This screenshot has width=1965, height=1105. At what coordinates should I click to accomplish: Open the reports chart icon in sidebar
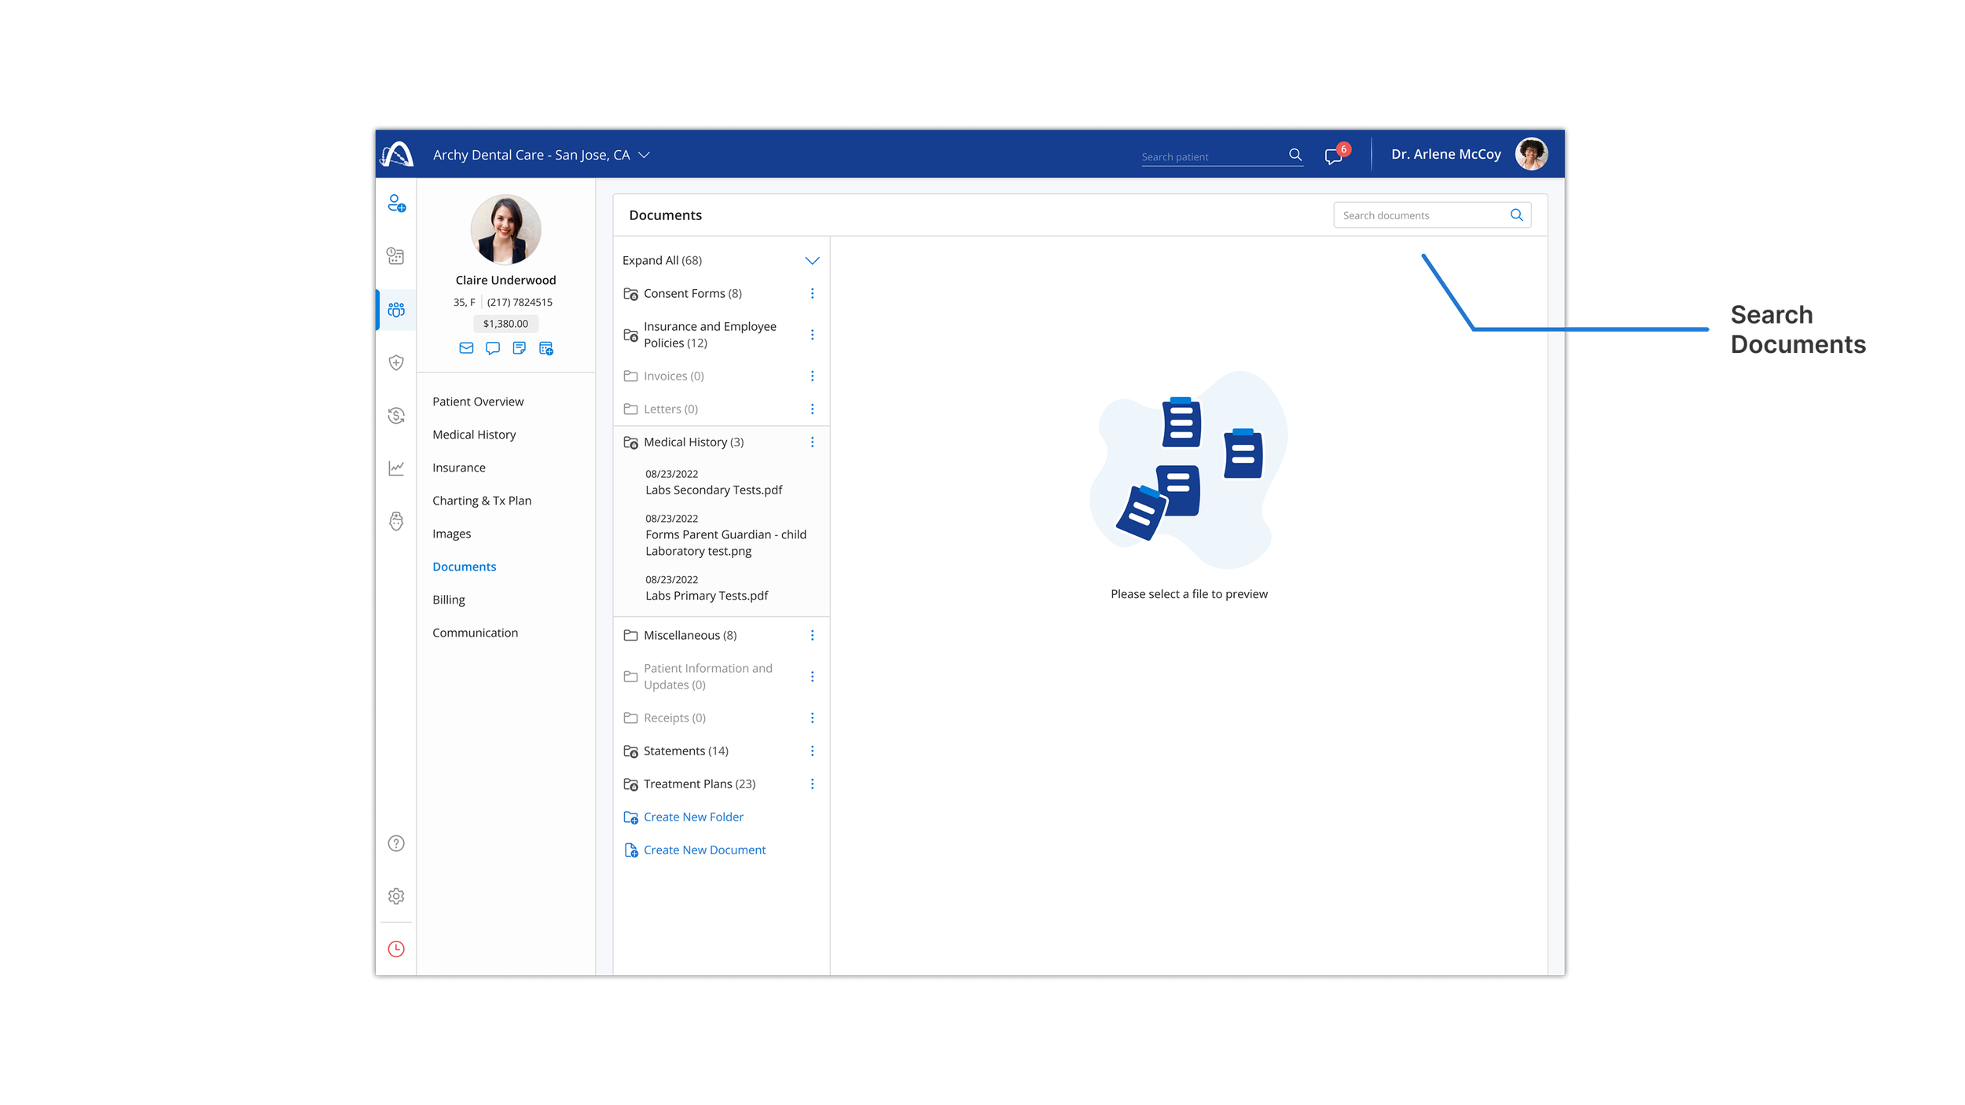point(396,468)
